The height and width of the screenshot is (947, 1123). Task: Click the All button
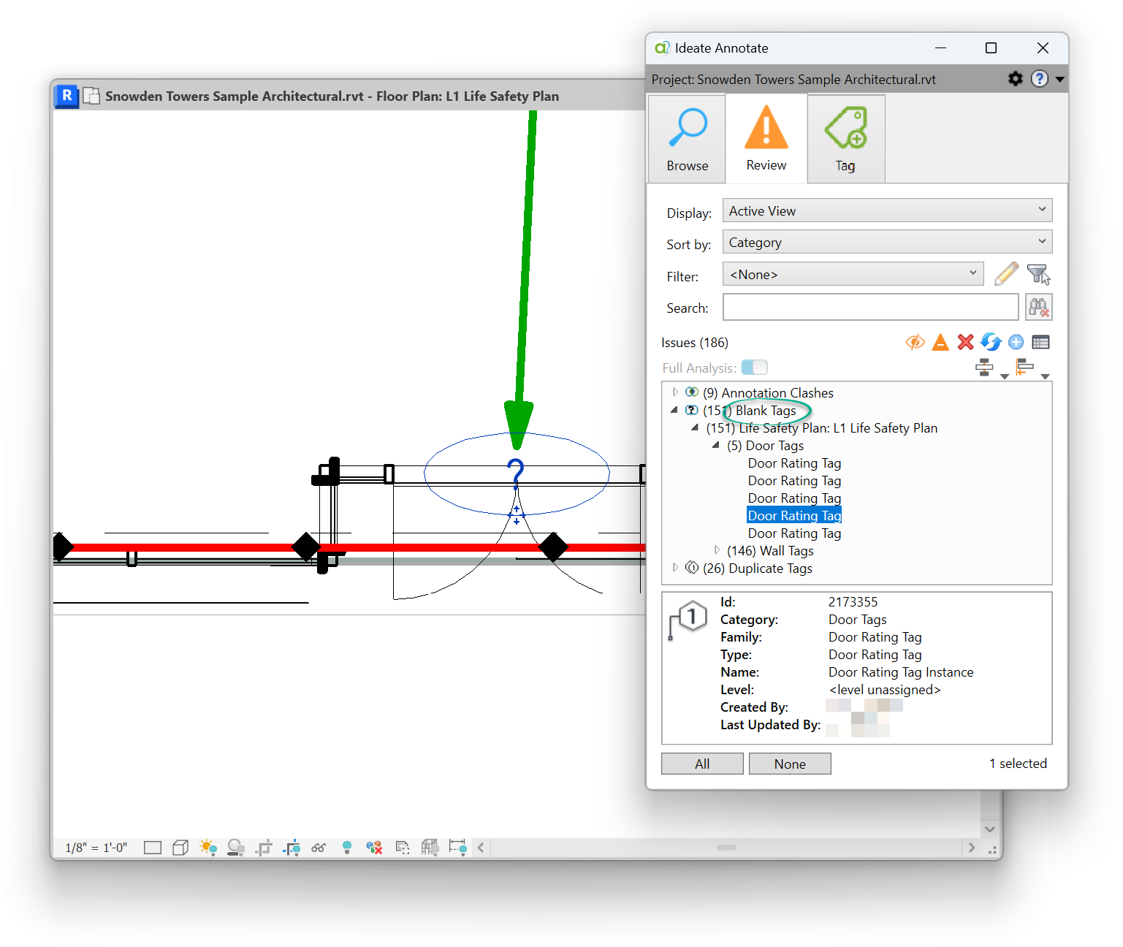pyautogui.click(x=702, y=764)
